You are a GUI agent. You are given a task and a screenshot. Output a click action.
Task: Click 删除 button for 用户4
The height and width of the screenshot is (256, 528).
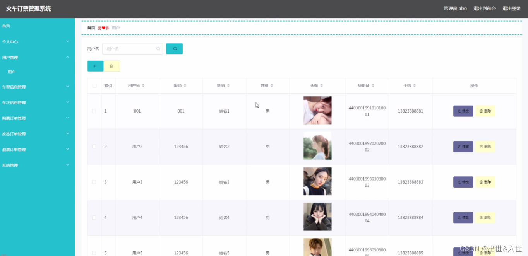tap(485, 218)
